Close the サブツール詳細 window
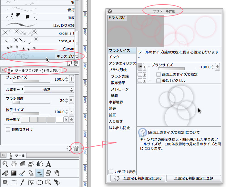The height and width of the screenshot is (187, 226). [110, 11]
